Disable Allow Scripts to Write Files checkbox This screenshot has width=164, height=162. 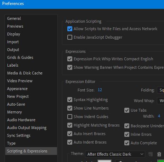pyautogui.click(x=70, y=29)
